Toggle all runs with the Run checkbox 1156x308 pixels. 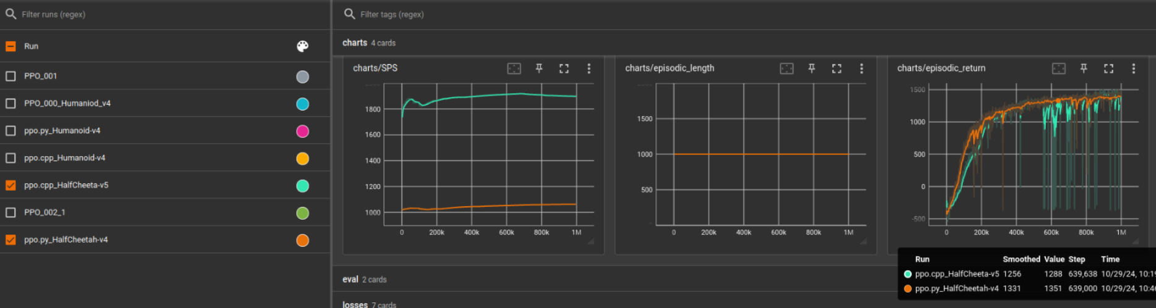pos(11,46)
